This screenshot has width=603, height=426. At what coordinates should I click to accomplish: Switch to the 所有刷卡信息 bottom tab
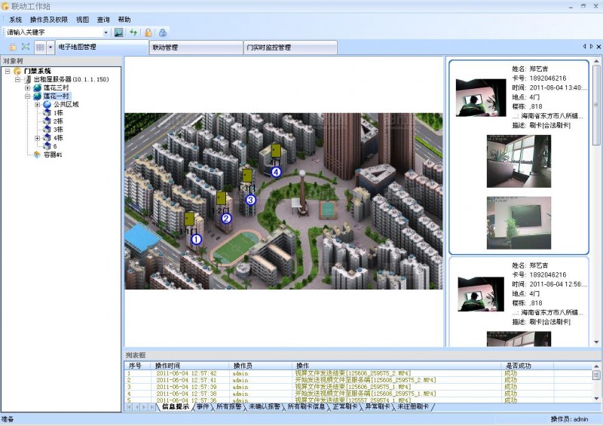tap(307, 406)
